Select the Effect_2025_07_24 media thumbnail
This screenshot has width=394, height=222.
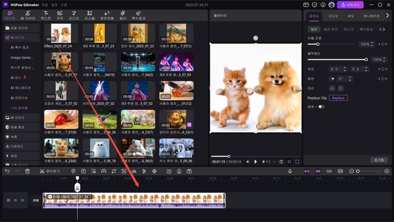(61, 34)
